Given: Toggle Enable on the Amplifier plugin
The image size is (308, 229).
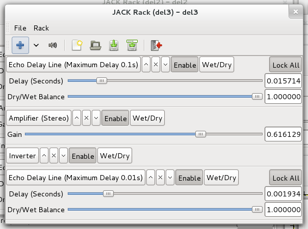Looking at the screenshot, I should [115, 118].
